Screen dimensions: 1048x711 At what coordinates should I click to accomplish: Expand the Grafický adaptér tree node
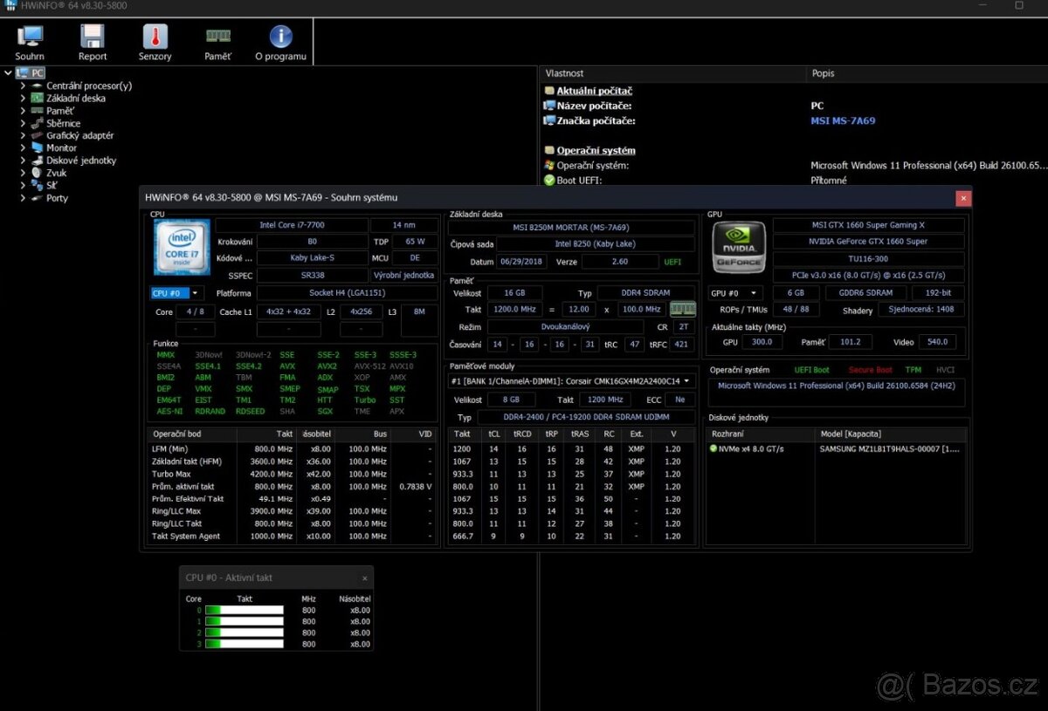[23, 136]
